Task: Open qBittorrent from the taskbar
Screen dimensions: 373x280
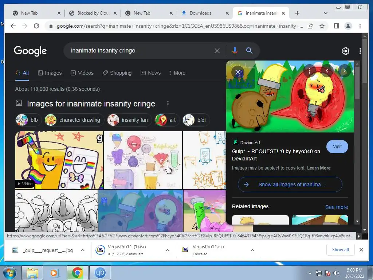Action: coord(100,273)
